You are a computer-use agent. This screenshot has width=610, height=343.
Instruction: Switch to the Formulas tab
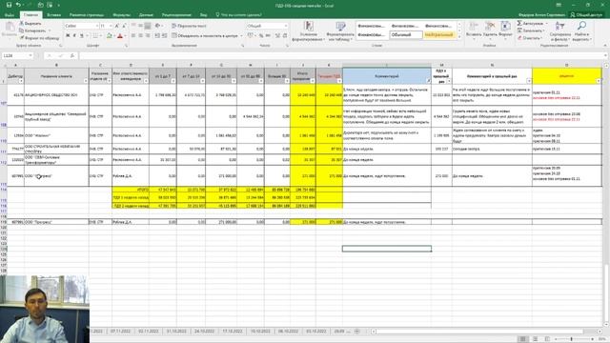[121, 15]
